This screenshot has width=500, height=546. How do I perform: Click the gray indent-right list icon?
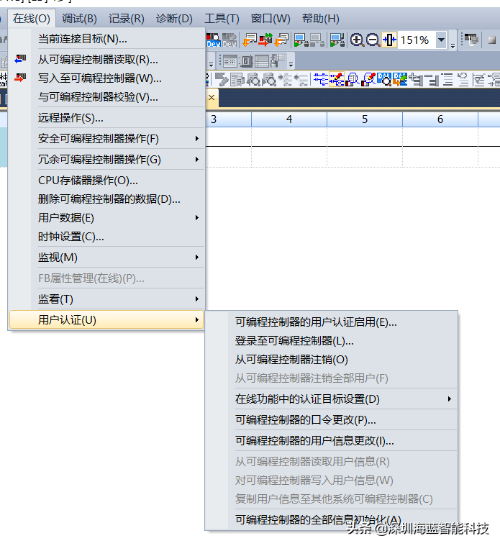[x=285, y=79]
